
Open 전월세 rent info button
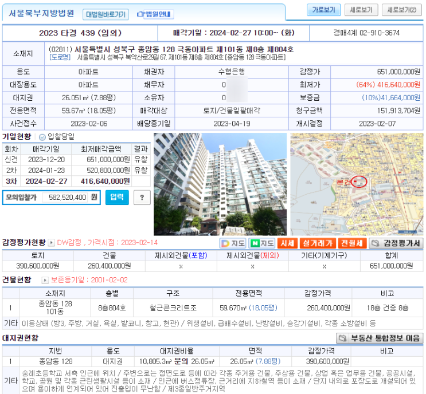352,243
